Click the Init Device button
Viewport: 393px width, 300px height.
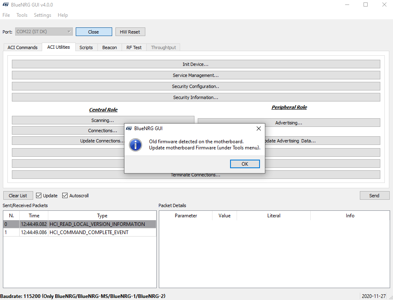click(x=196, y=64)
